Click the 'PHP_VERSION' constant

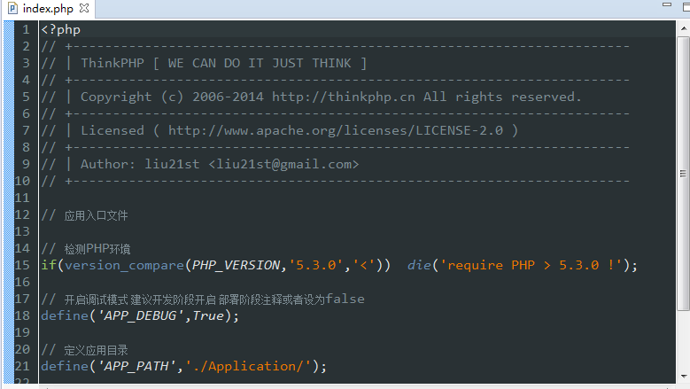pyautogui.click(x=236, y=265)
